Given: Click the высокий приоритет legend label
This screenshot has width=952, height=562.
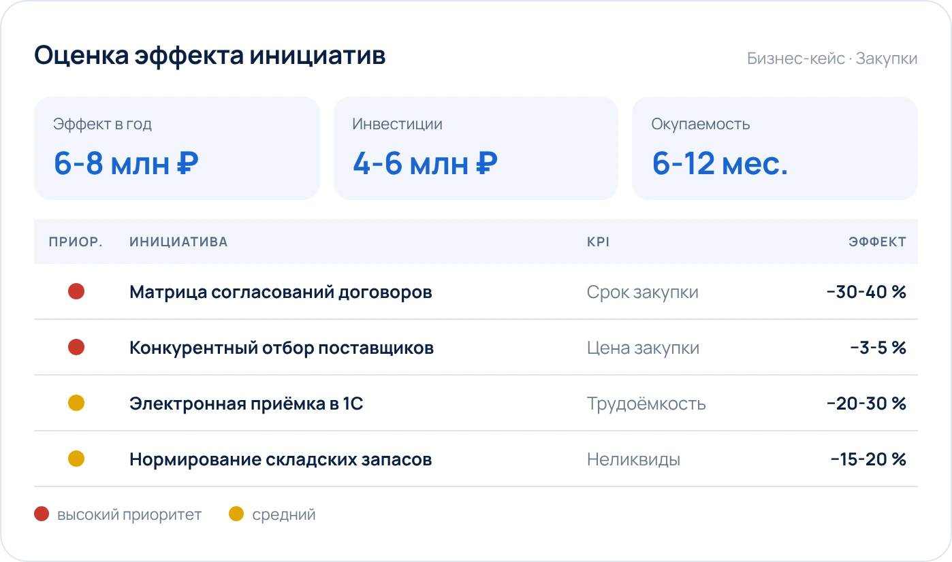Looking at the screenshot, I should pos(129,514).
